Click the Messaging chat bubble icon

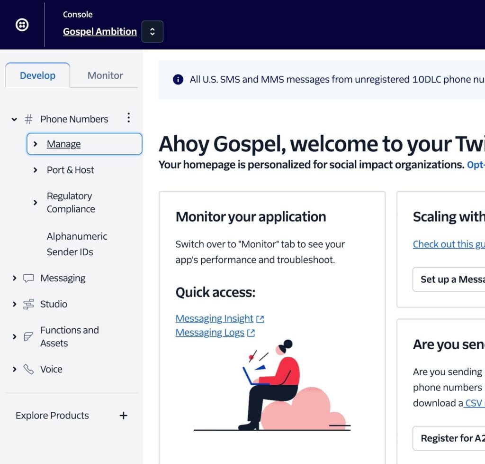pyautogui.click(x=29, y=278)
